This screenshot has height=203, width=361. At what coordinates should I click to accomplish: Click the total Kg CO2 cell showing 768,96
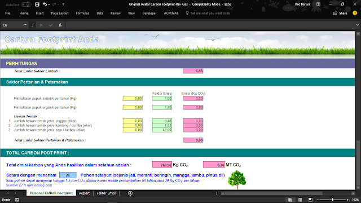pos(162,165)
